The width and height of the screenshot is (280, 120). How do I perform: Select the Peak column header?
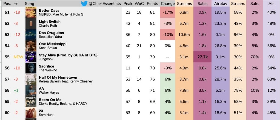128,4
